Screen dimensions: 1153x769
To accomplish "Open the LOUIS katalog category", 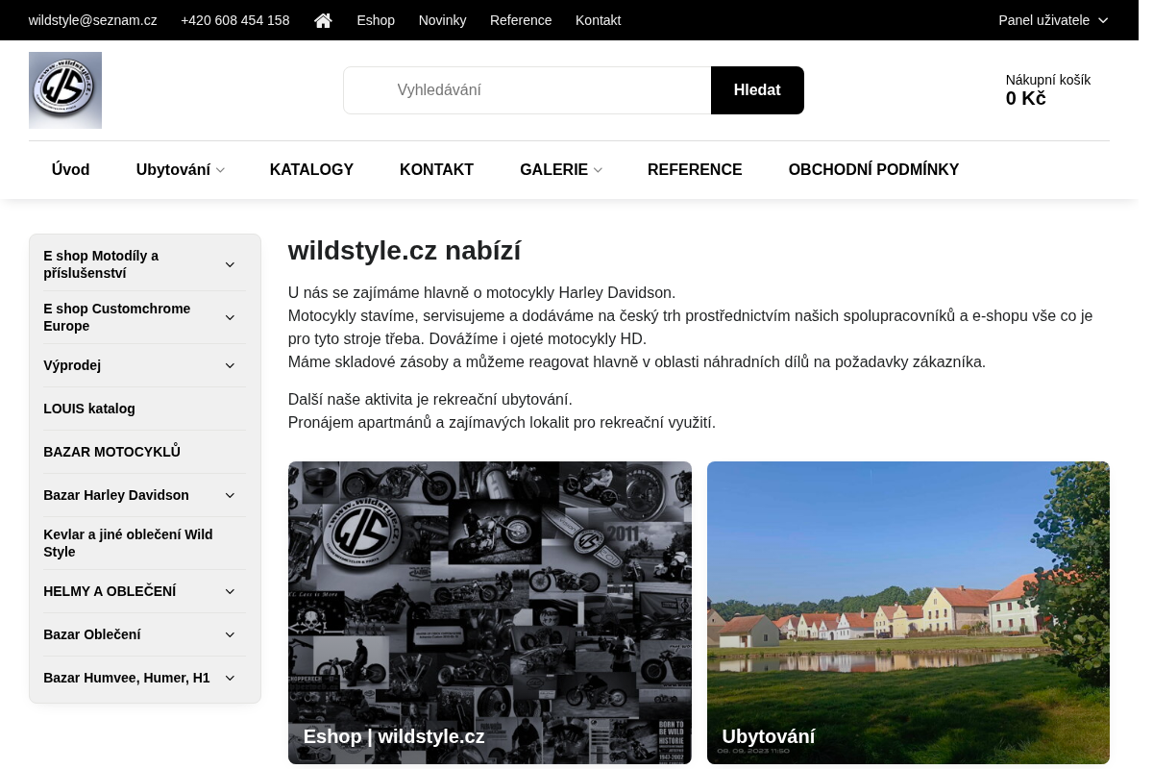I will pos(89,409).
